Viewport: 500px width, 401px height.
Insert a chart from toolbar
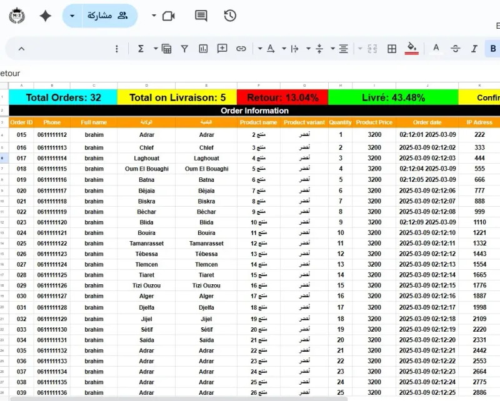point(203,49)
